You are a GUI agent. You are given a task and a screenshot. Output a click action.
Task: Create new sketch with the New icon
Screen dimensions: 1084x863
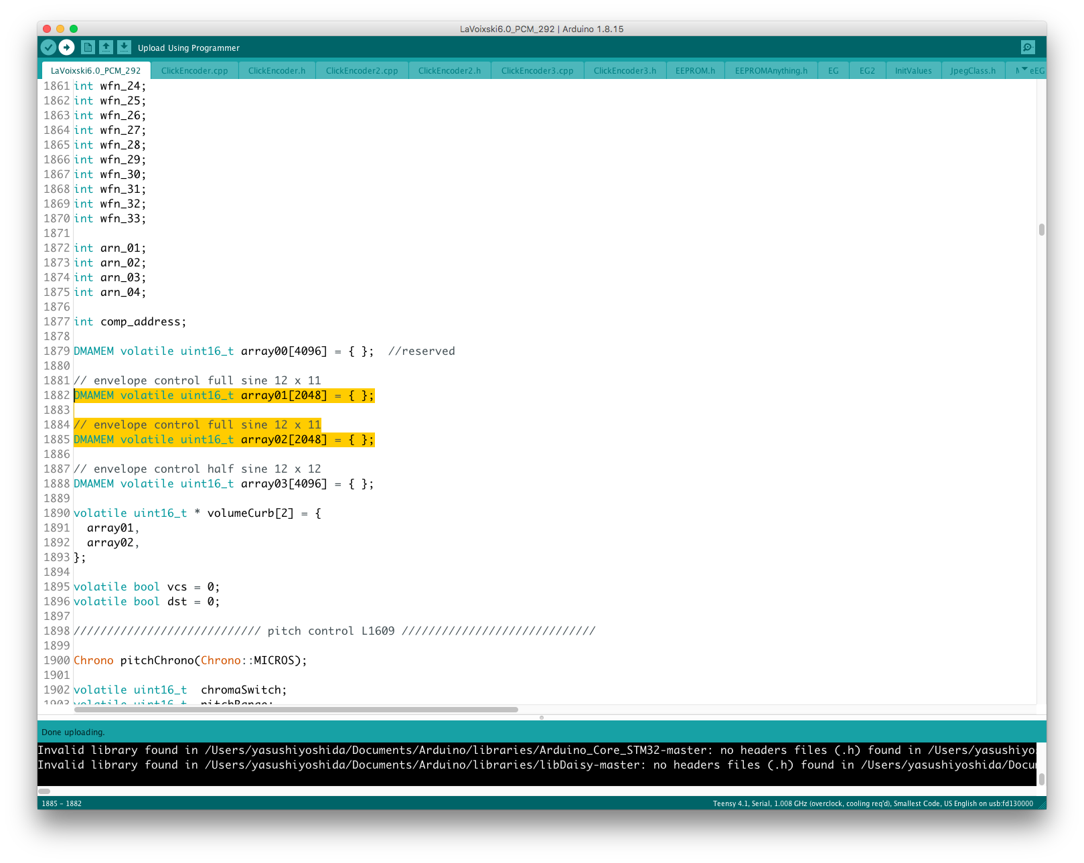click(88, 48)
